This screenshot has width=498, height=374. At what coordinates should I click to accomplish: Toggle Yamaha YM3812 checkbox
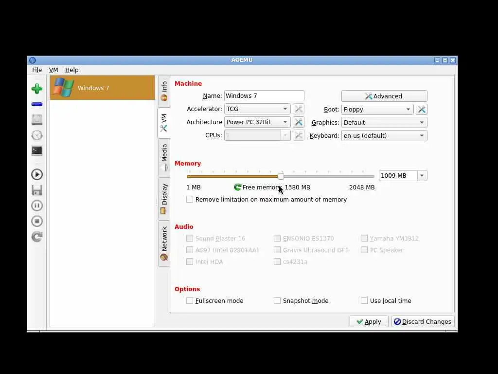coord(364,238)
